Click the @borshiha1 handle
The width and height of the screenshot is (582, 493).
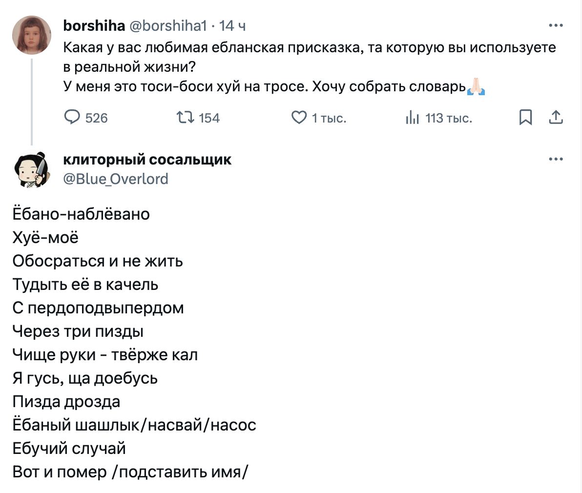coord(168,25)
